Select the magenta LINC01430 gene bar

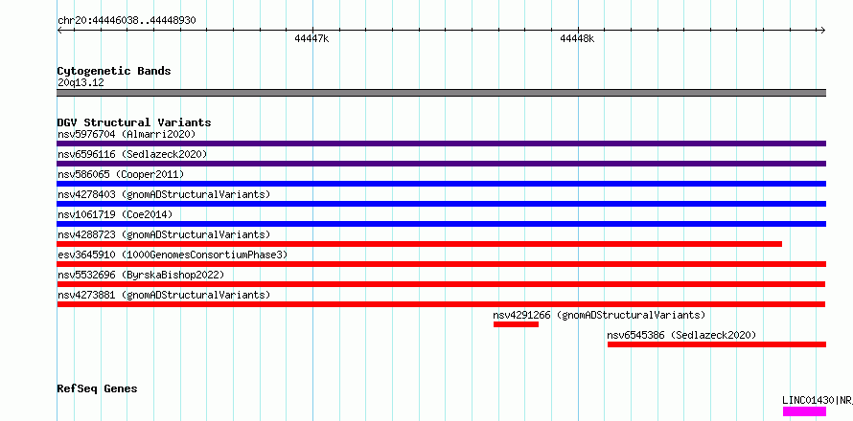click(x=804, y=411)
